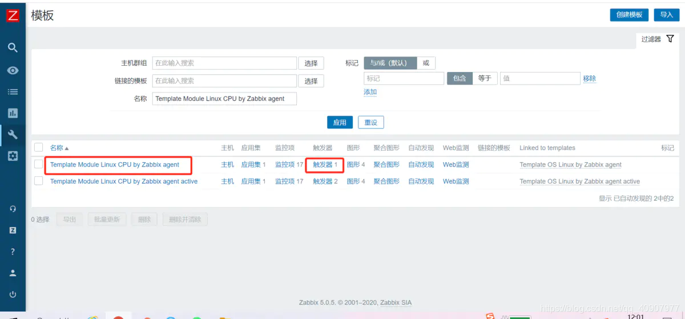Click 选择 button for 主机群组
Screen dimensions: 685x319
tap(311, 63)
